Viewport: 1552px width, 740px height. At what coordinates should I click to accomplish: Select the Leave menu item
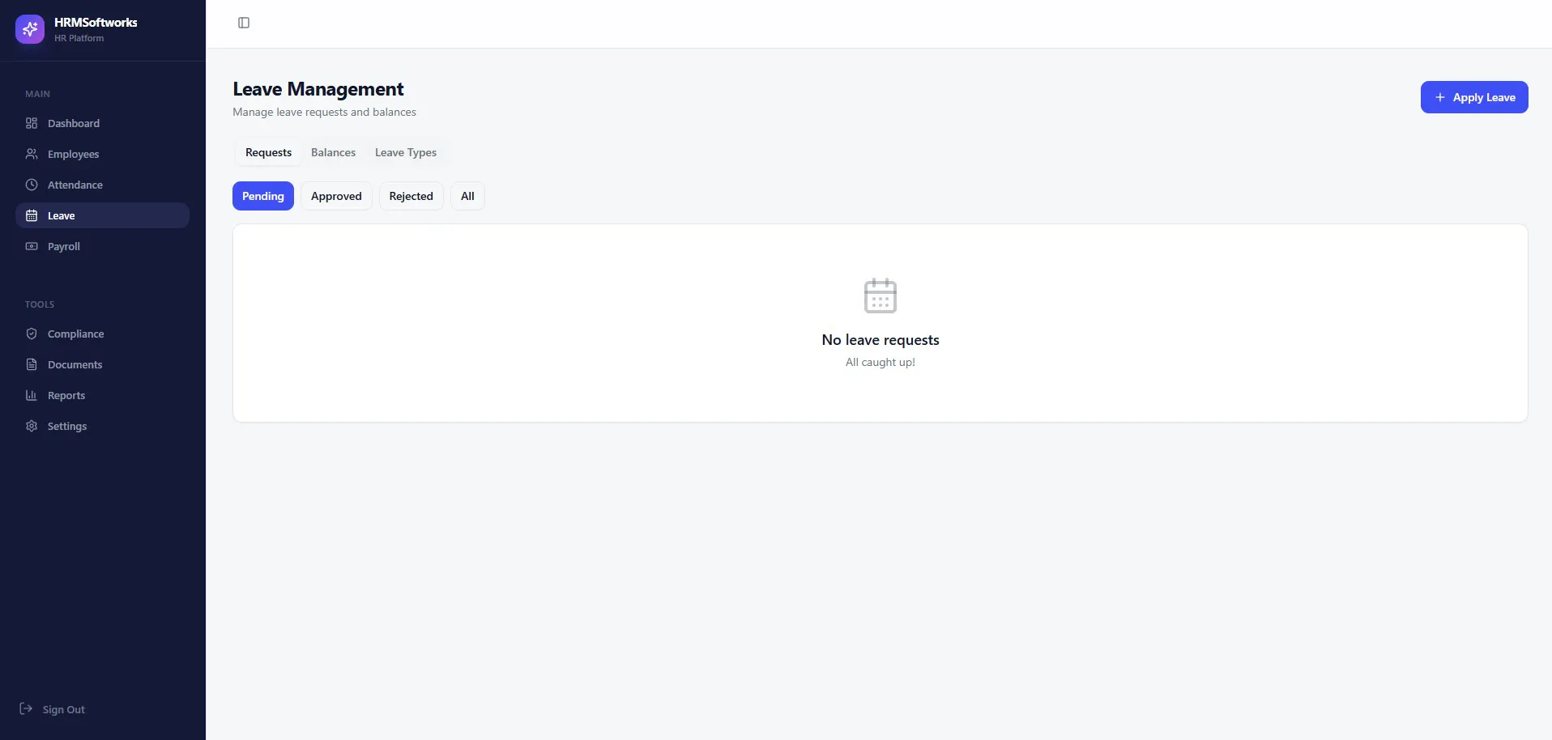[x=102, y=215]
